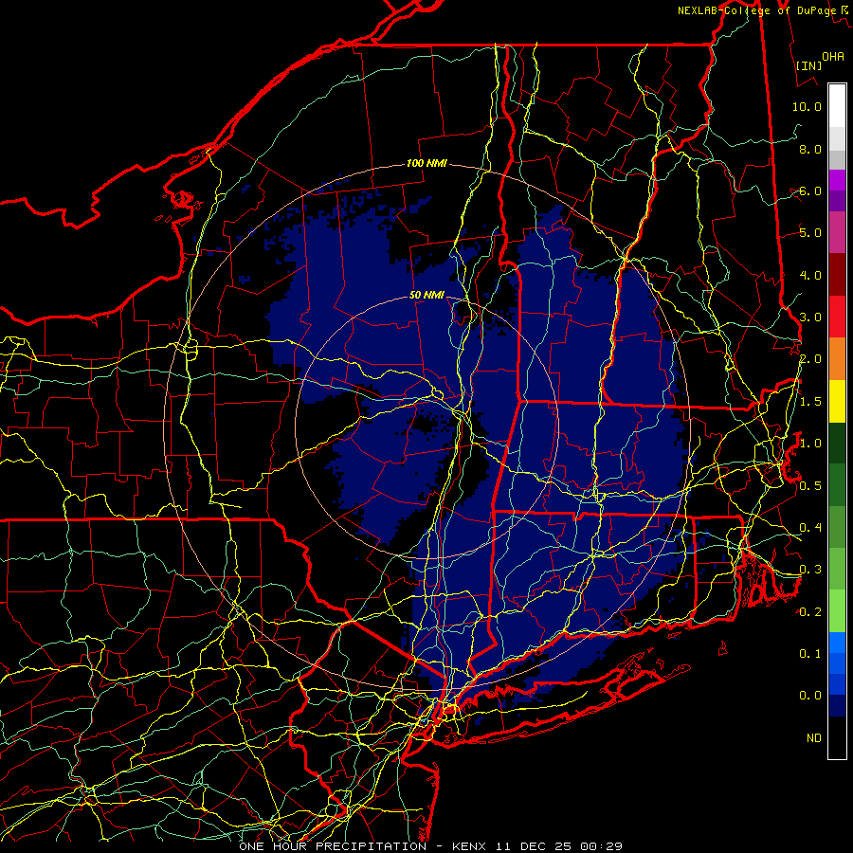853x853 pixels.
Task: Click the white top swatch of the color scale
Action: pos(837,106)
